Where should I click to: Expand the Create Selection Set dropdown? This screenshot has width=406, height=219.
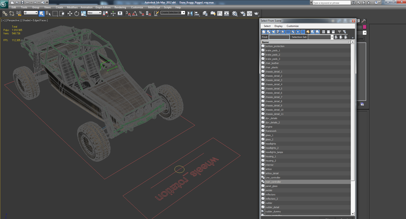(184, 13)
